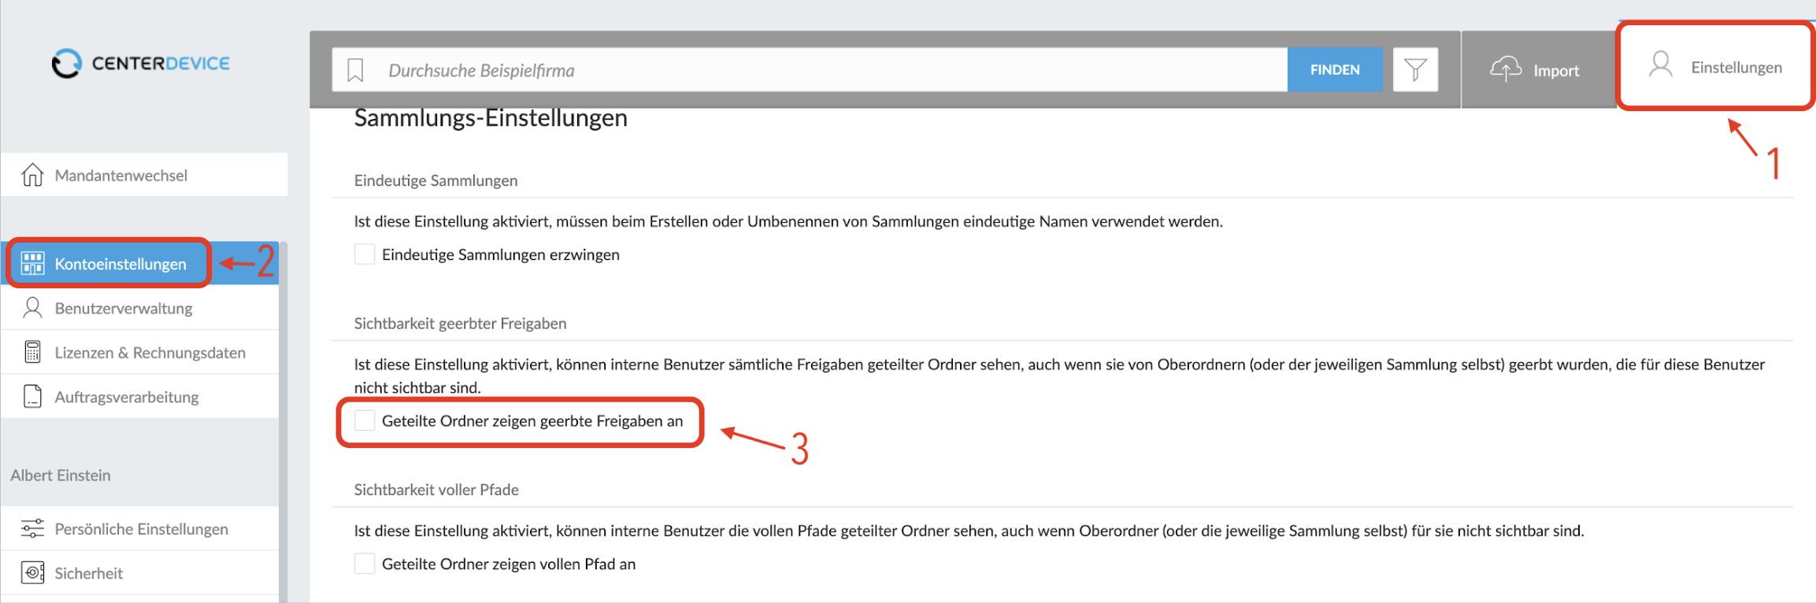Click the FINDEN search button

(x=1335, y=69)
